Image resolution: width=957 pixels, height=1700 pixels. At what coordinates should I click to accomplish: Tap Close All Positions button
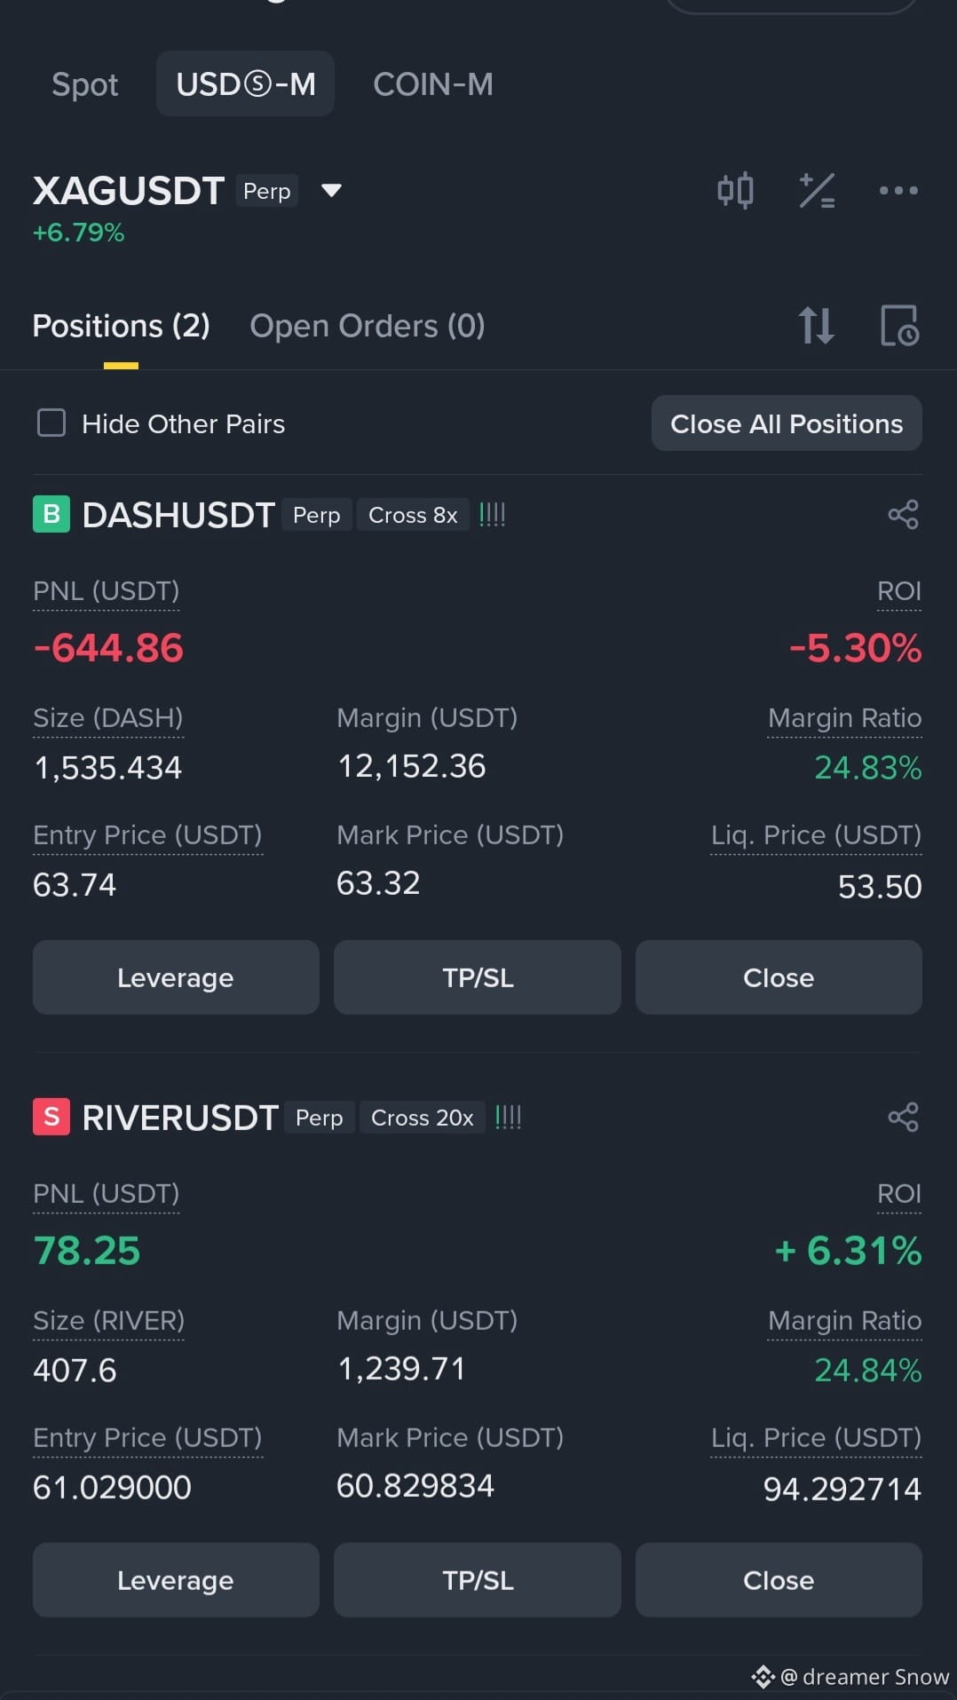click(x=787, y=423)
